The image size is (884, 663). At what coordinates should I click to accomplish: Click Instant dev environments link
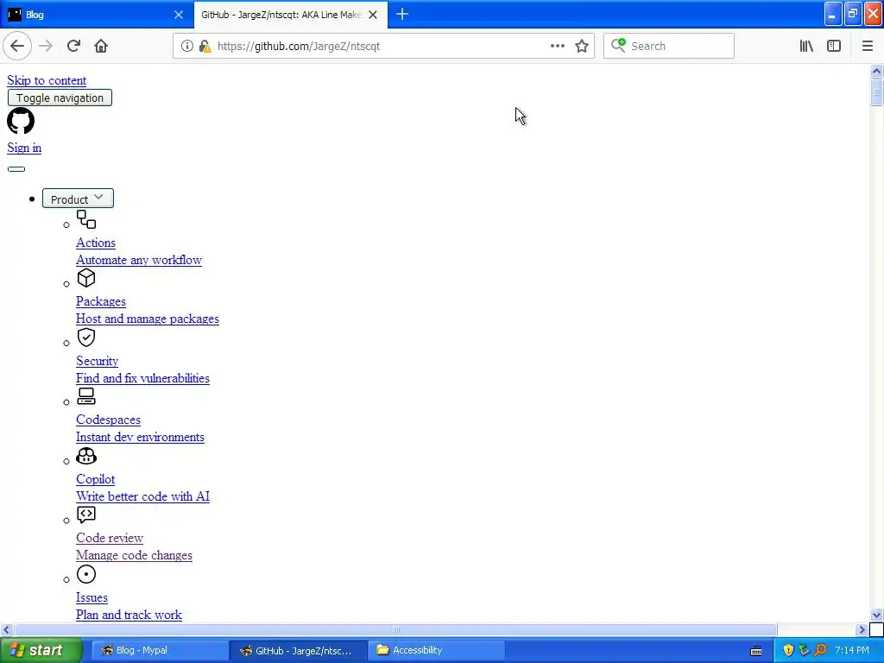[141, 437]
